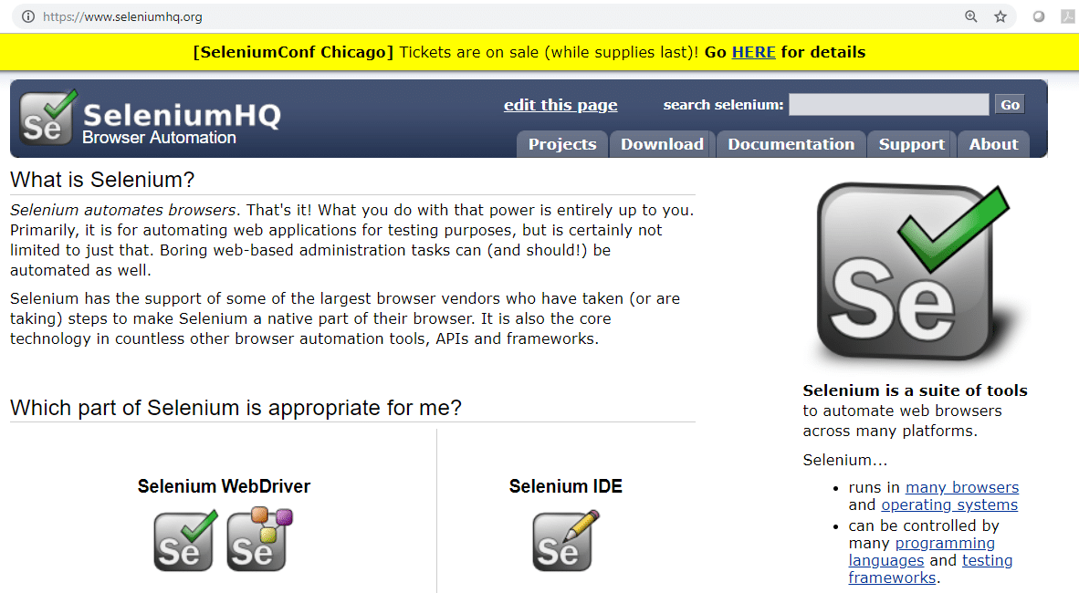1079x593 pixels.
Task: Click the zoom magnifier icon in address bar
Action: (971, 16)
